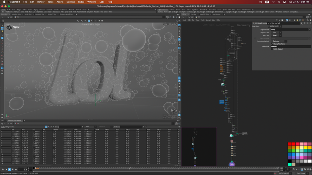The image size is (312, 175).
Task: Add a Point Light from shelf
Action: pos(167,12)
